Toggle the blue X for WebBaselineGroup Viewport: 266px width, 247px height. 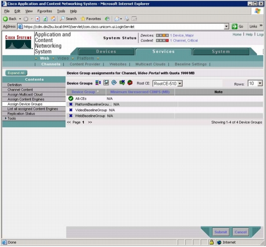click(x=71, y=116)
